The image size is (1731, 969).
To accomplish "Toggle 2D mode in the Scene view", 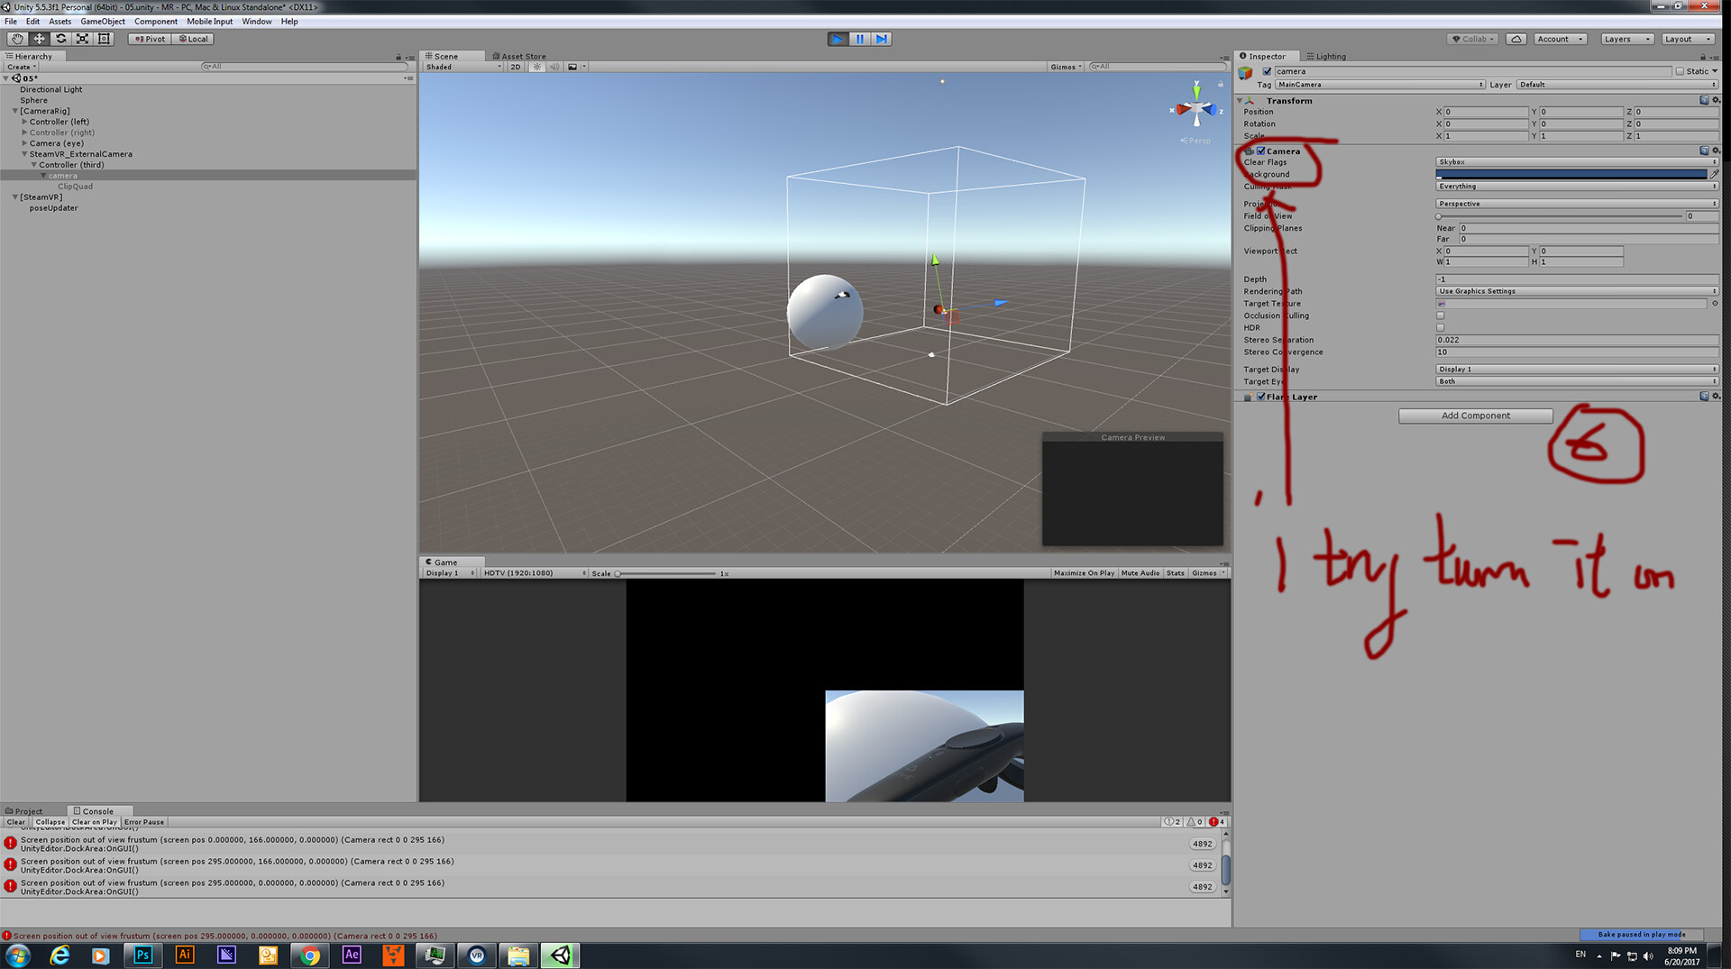I will click(515, 67).
